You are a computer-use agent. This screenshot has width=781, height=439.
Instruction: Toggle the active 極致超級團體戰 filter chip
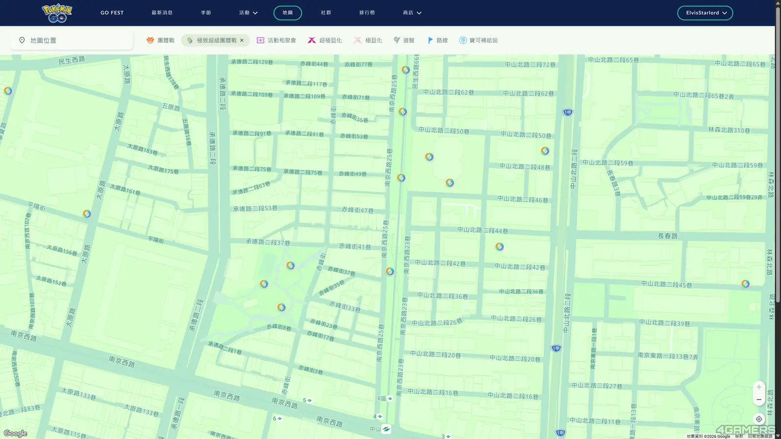[216, 40]
